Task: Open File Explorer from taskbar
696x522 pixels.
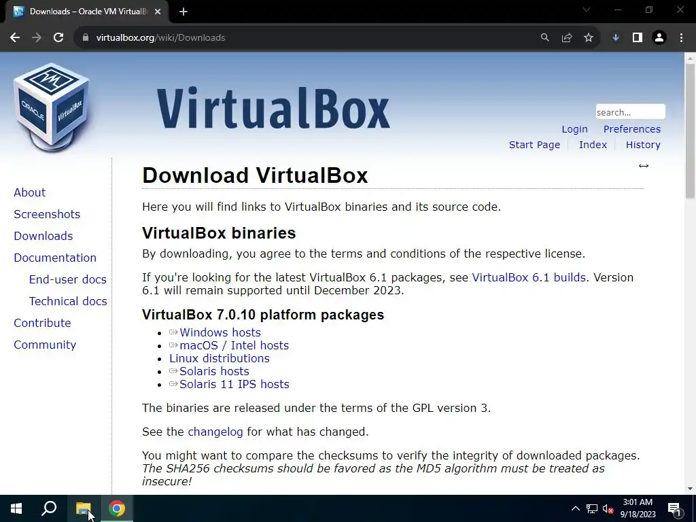Action: (83, 508)
